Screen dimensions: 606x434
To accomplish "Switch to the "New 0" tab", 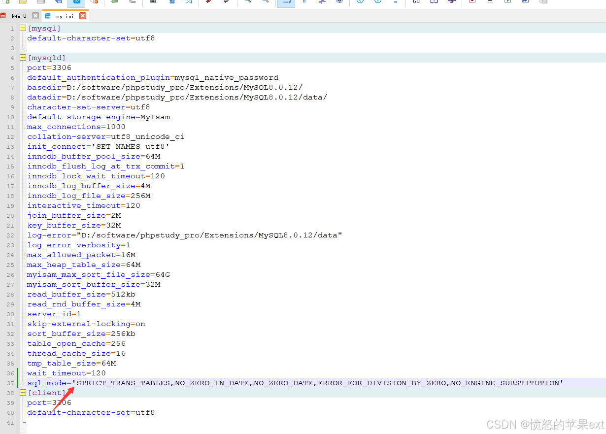I will [x=19, y=16].
